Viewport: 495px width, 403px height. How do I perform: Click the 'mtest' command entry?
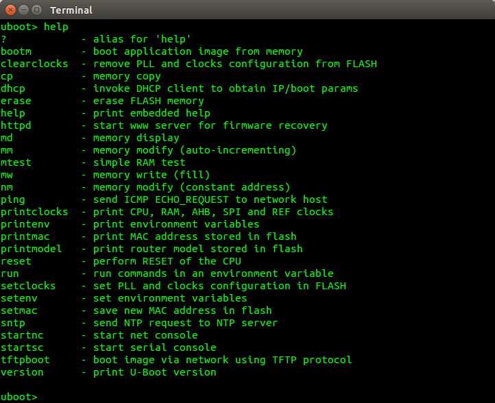(x=16, y=162)
